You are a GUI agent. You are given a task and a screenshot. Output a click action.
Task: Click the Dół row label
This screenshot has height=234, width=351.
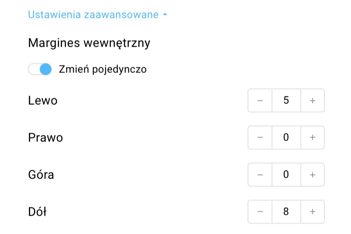point(38,212)
